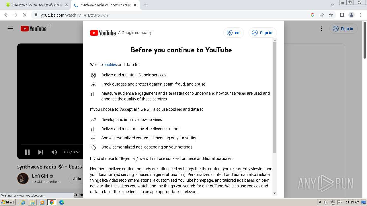Open the Chrome profile avatar
The width and height of the screenshot is (367, 206).
pos(351,15)
